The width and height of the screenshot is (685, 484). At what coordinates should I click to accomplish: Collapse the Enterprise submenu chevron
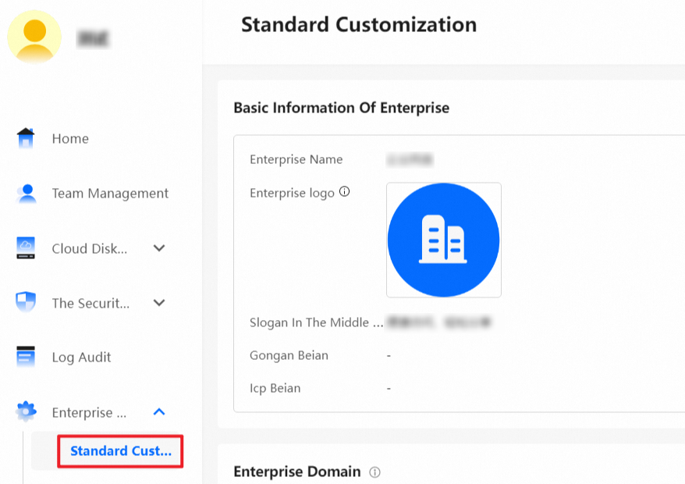(159, 411)
